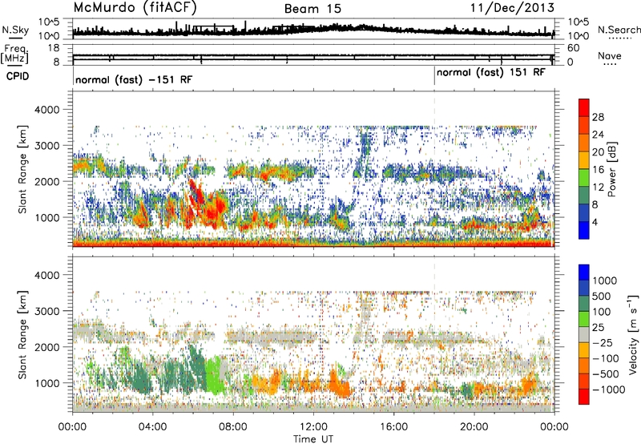This screenshot has width=641, height=444.
Task: Click the velocity colorbar value 1000
Action: point(605,281)
